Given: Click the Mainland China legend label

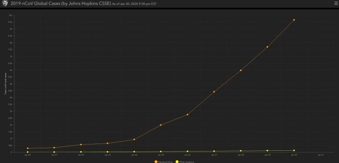Looking at the screenshot, I should [x=165, y=162].
